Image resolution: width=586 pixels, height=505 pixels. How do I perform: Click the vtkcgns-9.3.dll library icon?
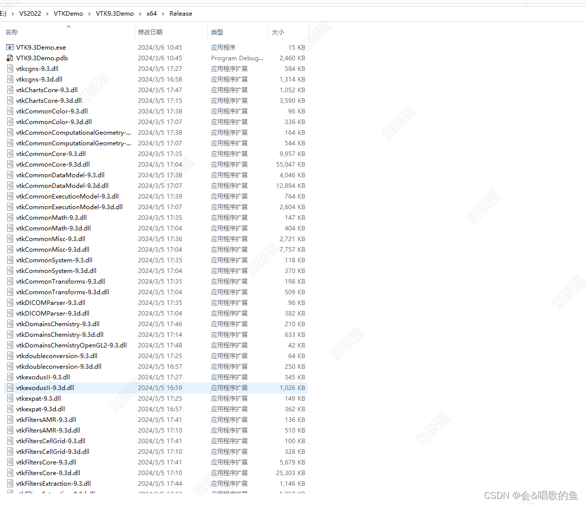(x=10, y=68)
